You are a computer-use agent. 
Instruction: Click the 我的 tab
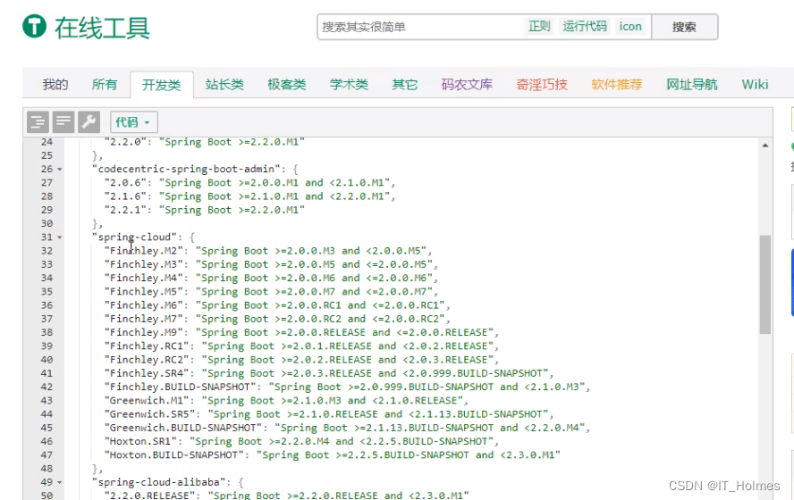point(55,85)
